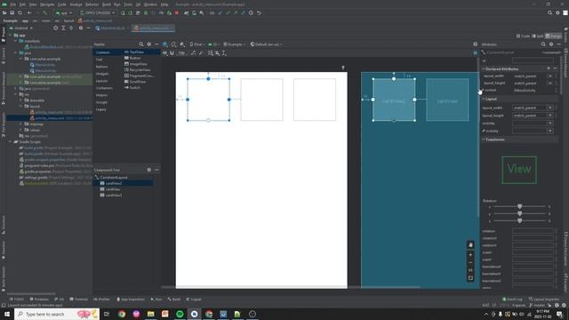Pick RecyclerView from Palette list
The width and height of the screenshot is (569, 320).
(138, 69)
